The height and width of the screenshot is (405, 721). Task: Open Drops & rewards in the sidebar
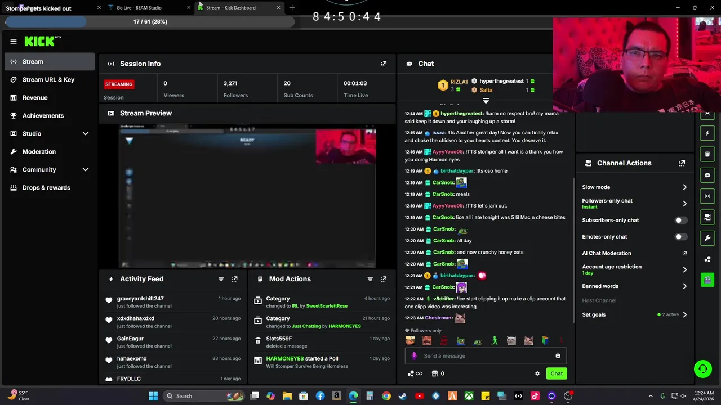[x=50, y=187]
